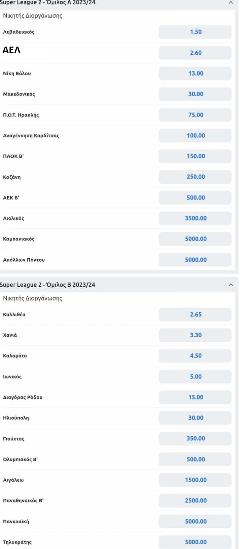The height and width of the screenshot is (549, 240).
Task: Choose ΠΑΟΚ Β' odds 150.00
Action: 195,156
